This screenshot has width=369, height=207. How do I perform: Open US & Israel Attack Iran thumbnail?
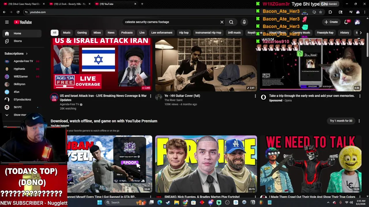(101, 65)
